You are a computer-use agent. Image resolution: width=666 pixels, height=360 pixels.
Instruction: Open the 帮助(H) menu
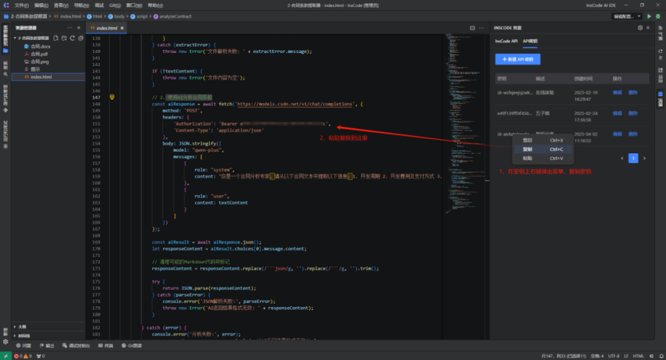[155, 6]
